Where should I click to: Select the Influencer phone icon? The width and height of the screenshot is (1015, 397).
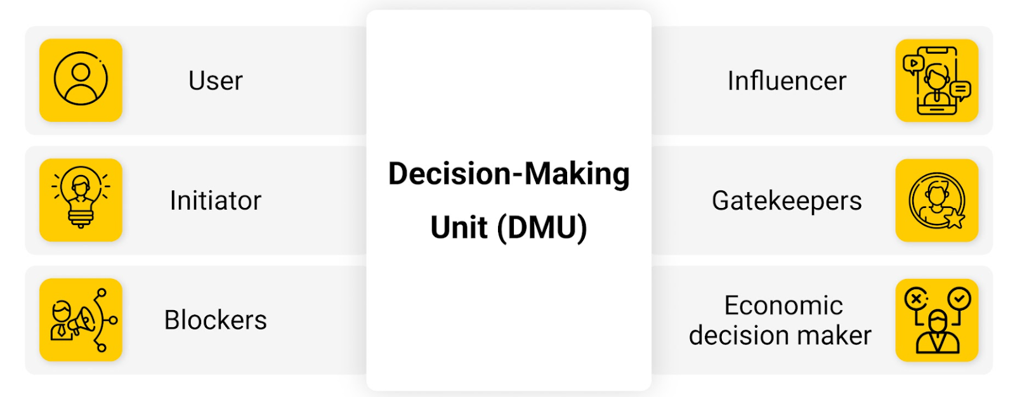[937, 80]
